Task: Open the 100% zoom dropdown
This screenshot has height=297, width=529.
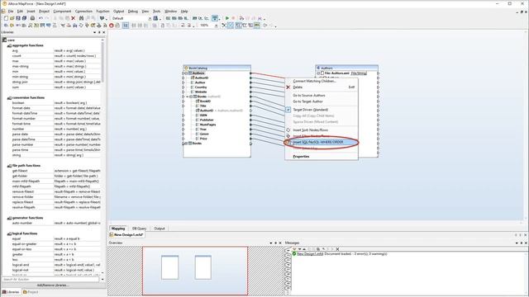Action: pyautogui.click(x=217, y=26)
